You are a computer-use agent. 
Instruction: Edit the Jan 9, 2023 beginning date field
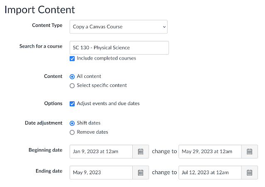pos(101,151)
